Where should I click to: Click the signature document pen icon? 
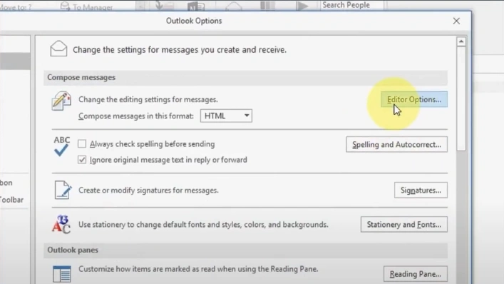click(x=63, y=190)
